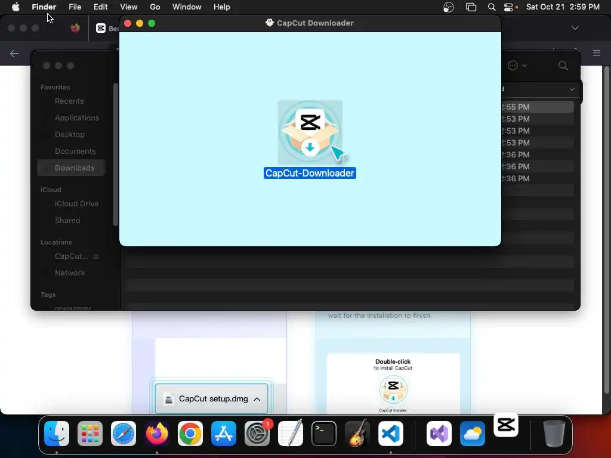Open the Go menu

[155, 7]
